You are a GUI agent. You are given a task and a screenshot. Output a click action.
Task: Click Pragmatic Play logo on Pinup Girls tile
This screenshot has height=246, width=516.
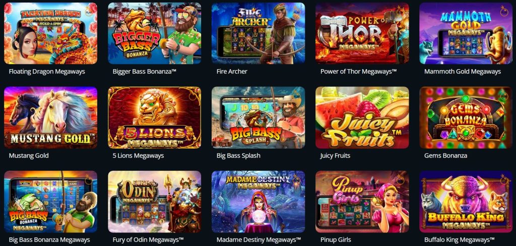click(x=400, y=180)
